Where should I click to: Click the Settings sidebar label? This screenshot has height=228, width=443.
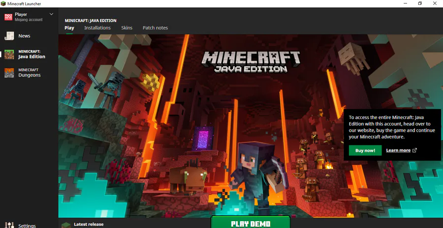(27, 226)
